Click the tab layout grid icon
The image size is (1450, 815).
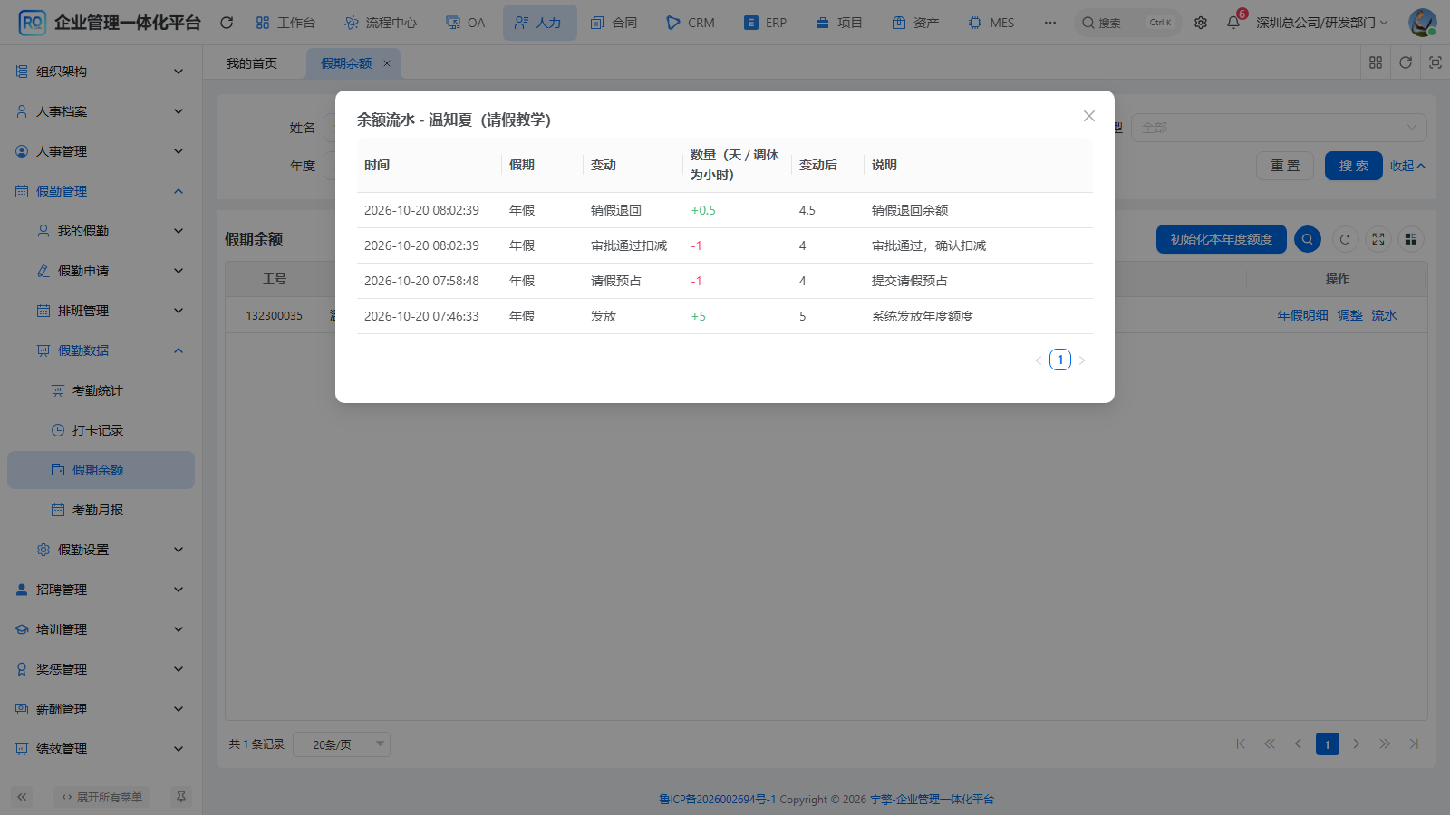[x=1376, y=62]
